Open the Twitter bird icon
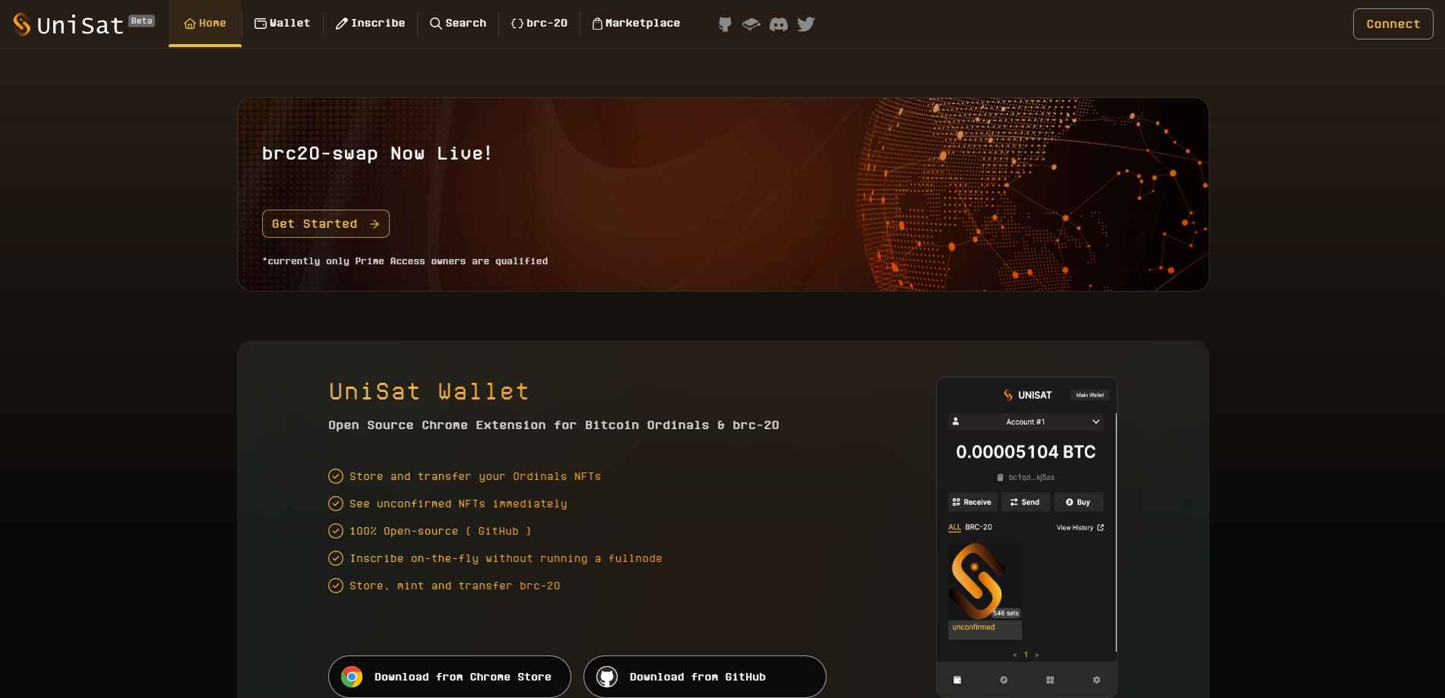This screenshot has height=698, width=1445. click(806, 24)
